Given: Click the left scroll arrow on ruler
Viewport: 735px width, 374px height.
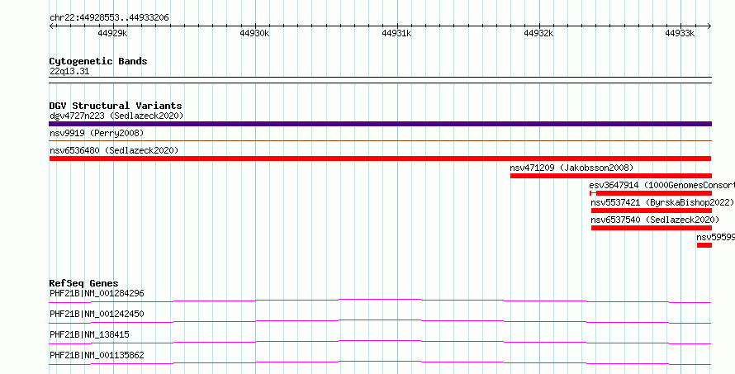Looking at the screenshot, I should 51,26.
